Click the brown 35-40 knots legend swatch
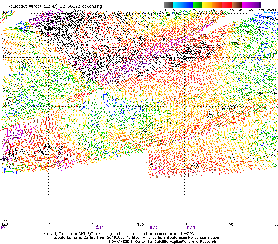Image resolution: width=278 pixels, height=244 pixels. click(237, 5)
